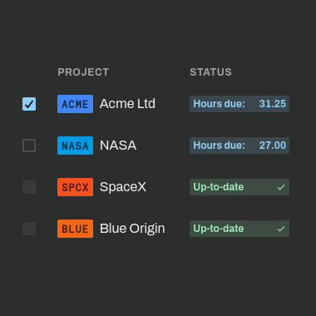This screenshot has width=316, height=316.
Task: Click the STATUS column header
Action: pyautogui.click(x=210, y=72)
